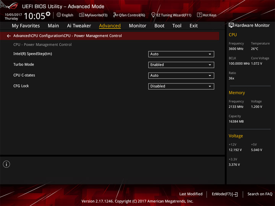Viewport: 275px width, 206px height.
Task: Click the back arrow in the breadcrumb bar
Action: pos(8,36)
